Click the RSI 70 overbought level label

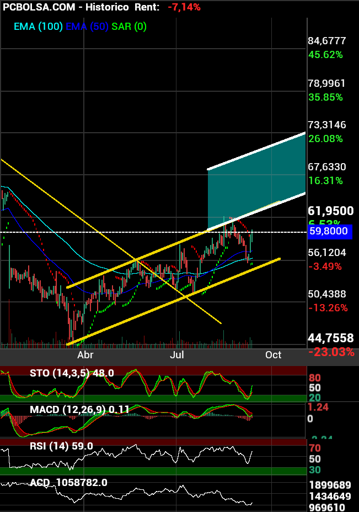[315, 448]
